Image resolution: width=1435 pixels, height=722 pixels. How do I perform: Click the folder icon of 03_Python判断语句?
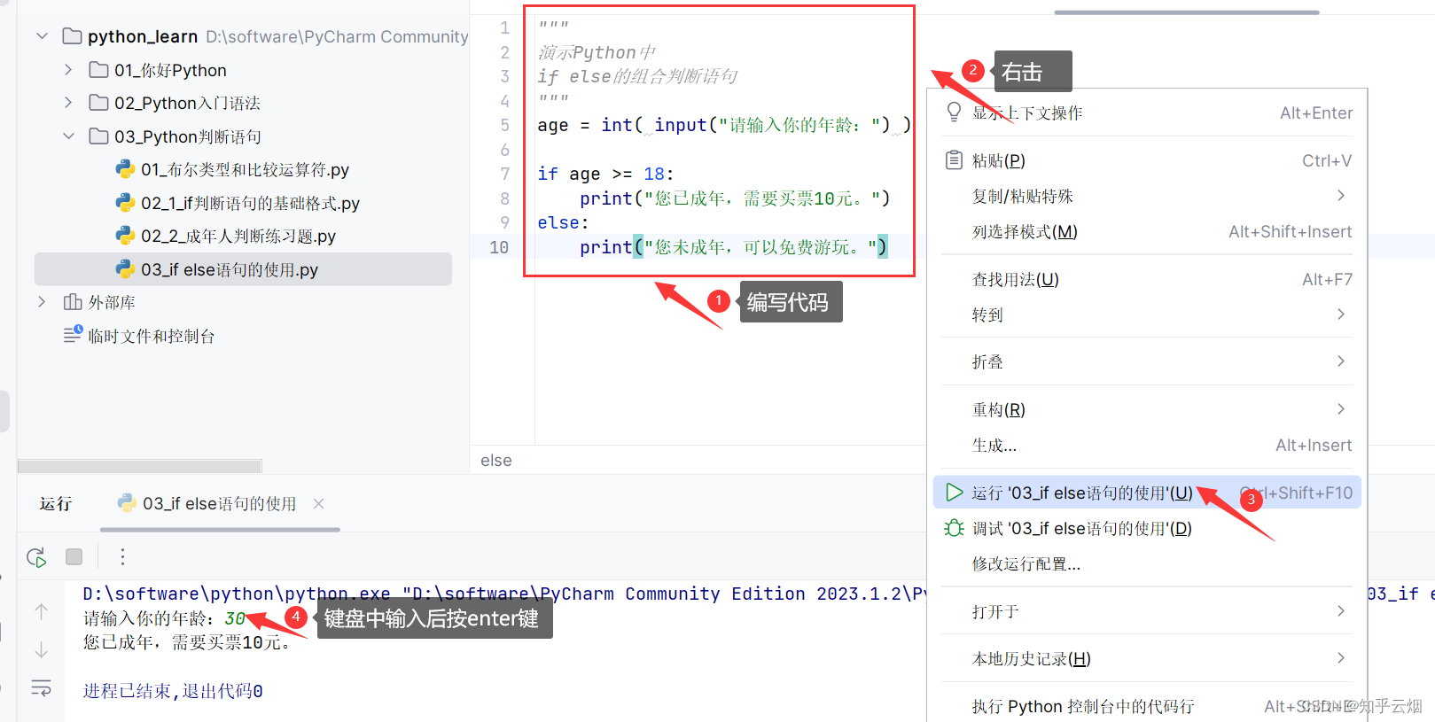tap(99, 136)
